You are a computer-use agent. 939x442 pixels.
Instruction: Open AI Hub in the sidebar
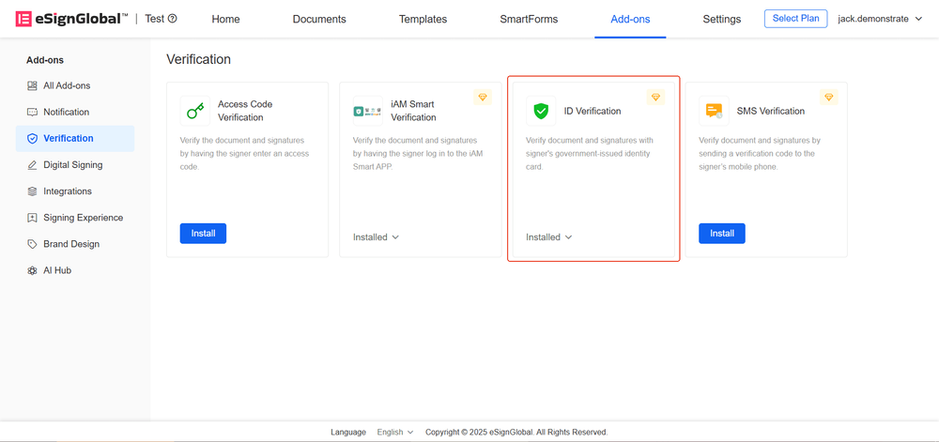[56, 270]
